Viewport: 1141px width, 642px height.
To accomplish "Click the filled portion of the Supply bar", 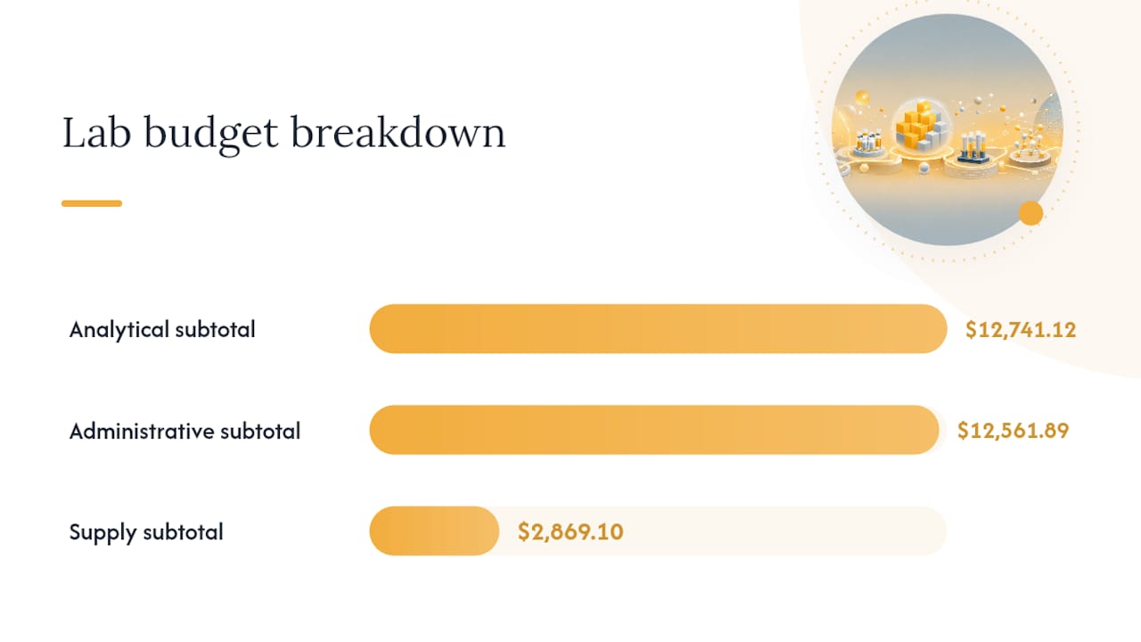I will (x=434, y=531).
